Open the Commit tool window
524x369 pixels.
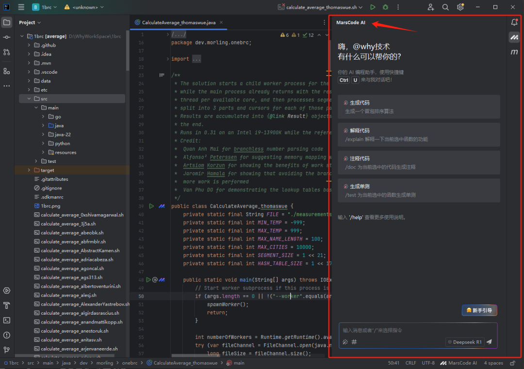7,37
